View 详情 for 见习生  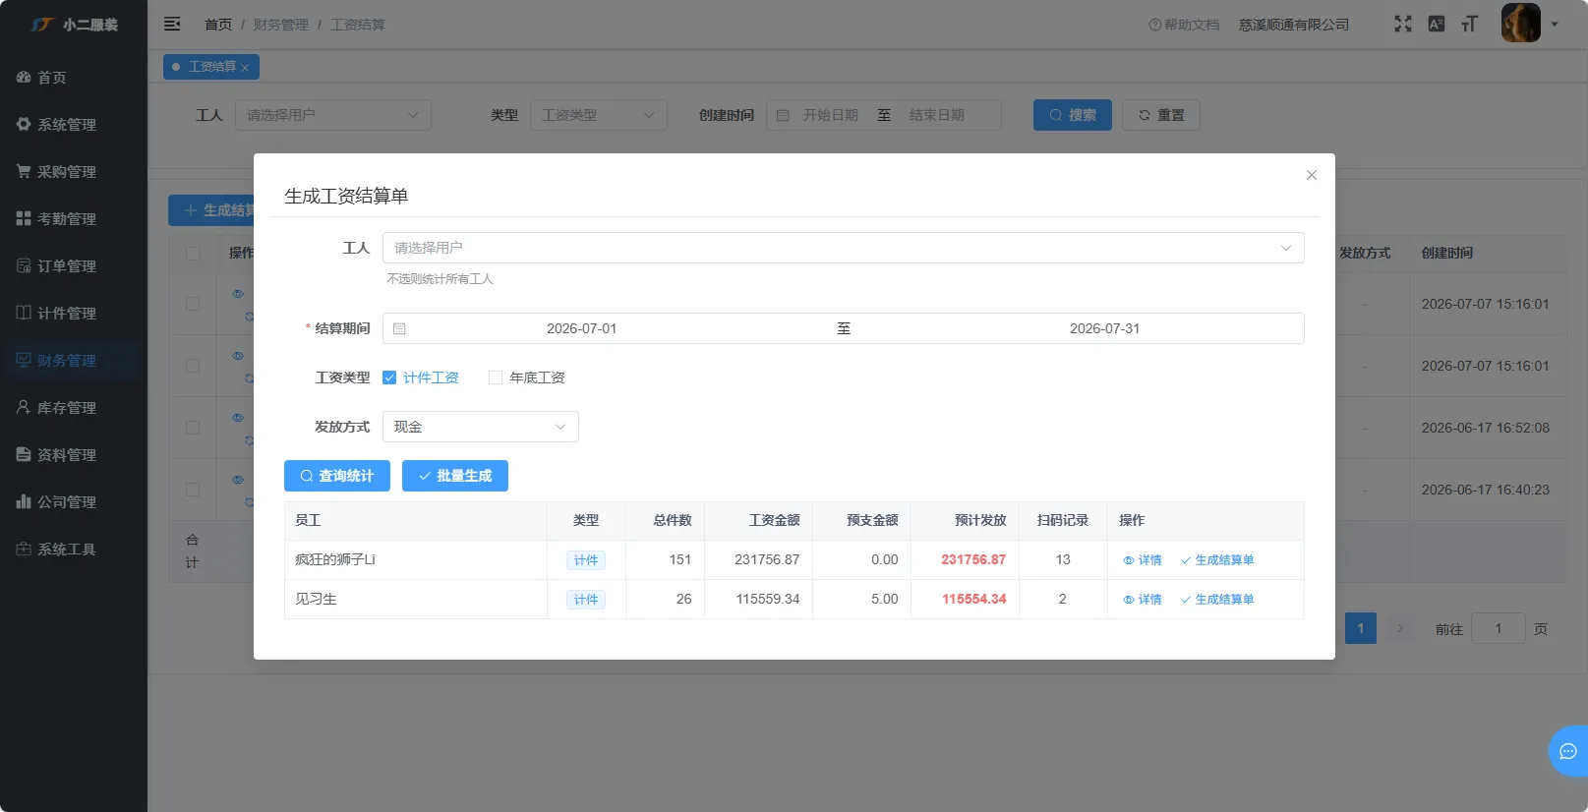click(x=1143, y=600)
